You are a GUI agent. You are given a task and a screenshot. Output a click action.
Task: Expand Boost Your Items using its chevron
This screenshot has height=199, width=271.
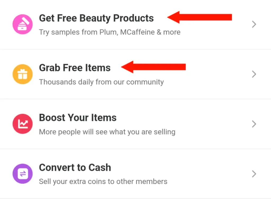coord(254,124)
